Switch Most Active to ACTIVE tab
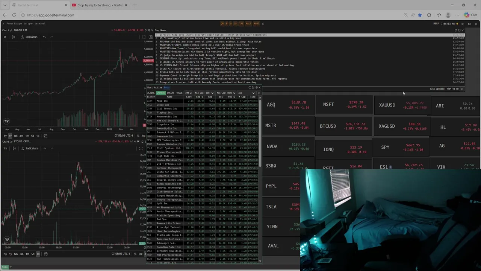Screen dimensions: 481x271 coord(151,93)
